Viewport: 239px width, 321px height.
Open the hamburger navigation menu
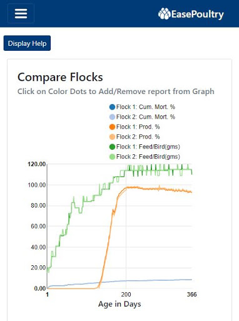pos(21,14)
